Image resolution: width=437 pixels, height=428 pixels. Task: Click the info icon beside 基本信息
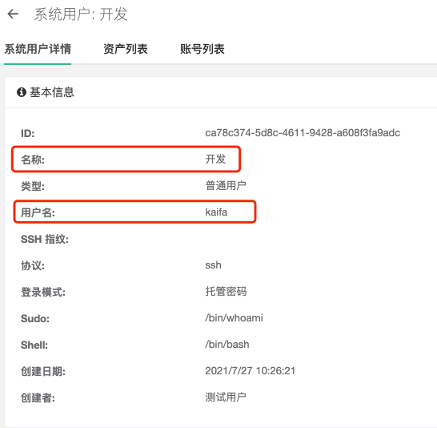click(x=22, y=92)
